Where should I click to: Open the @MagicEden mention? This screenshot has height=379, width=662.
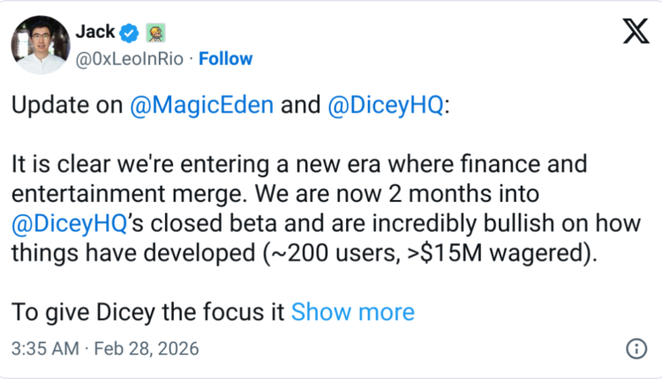pyautogui.click(x=204, y=106)
